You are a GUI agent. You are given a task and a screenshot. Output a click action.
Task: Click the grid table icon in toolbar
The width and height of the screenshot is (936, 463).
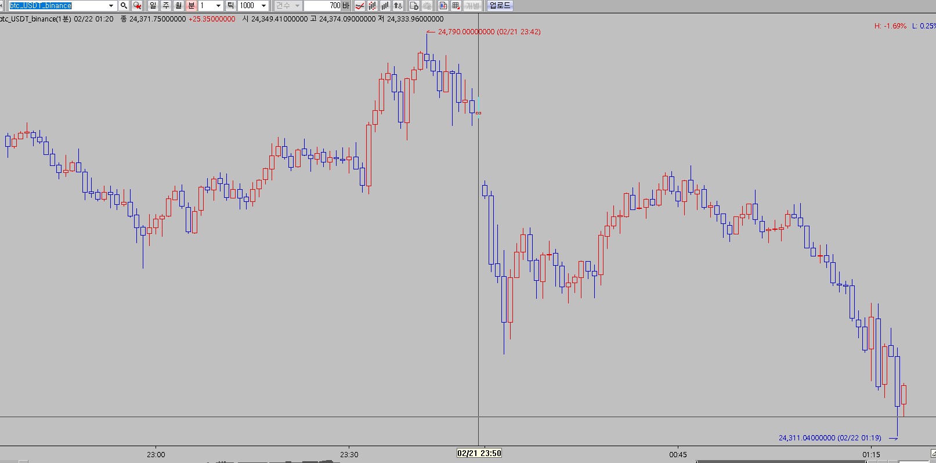[456, 6]
